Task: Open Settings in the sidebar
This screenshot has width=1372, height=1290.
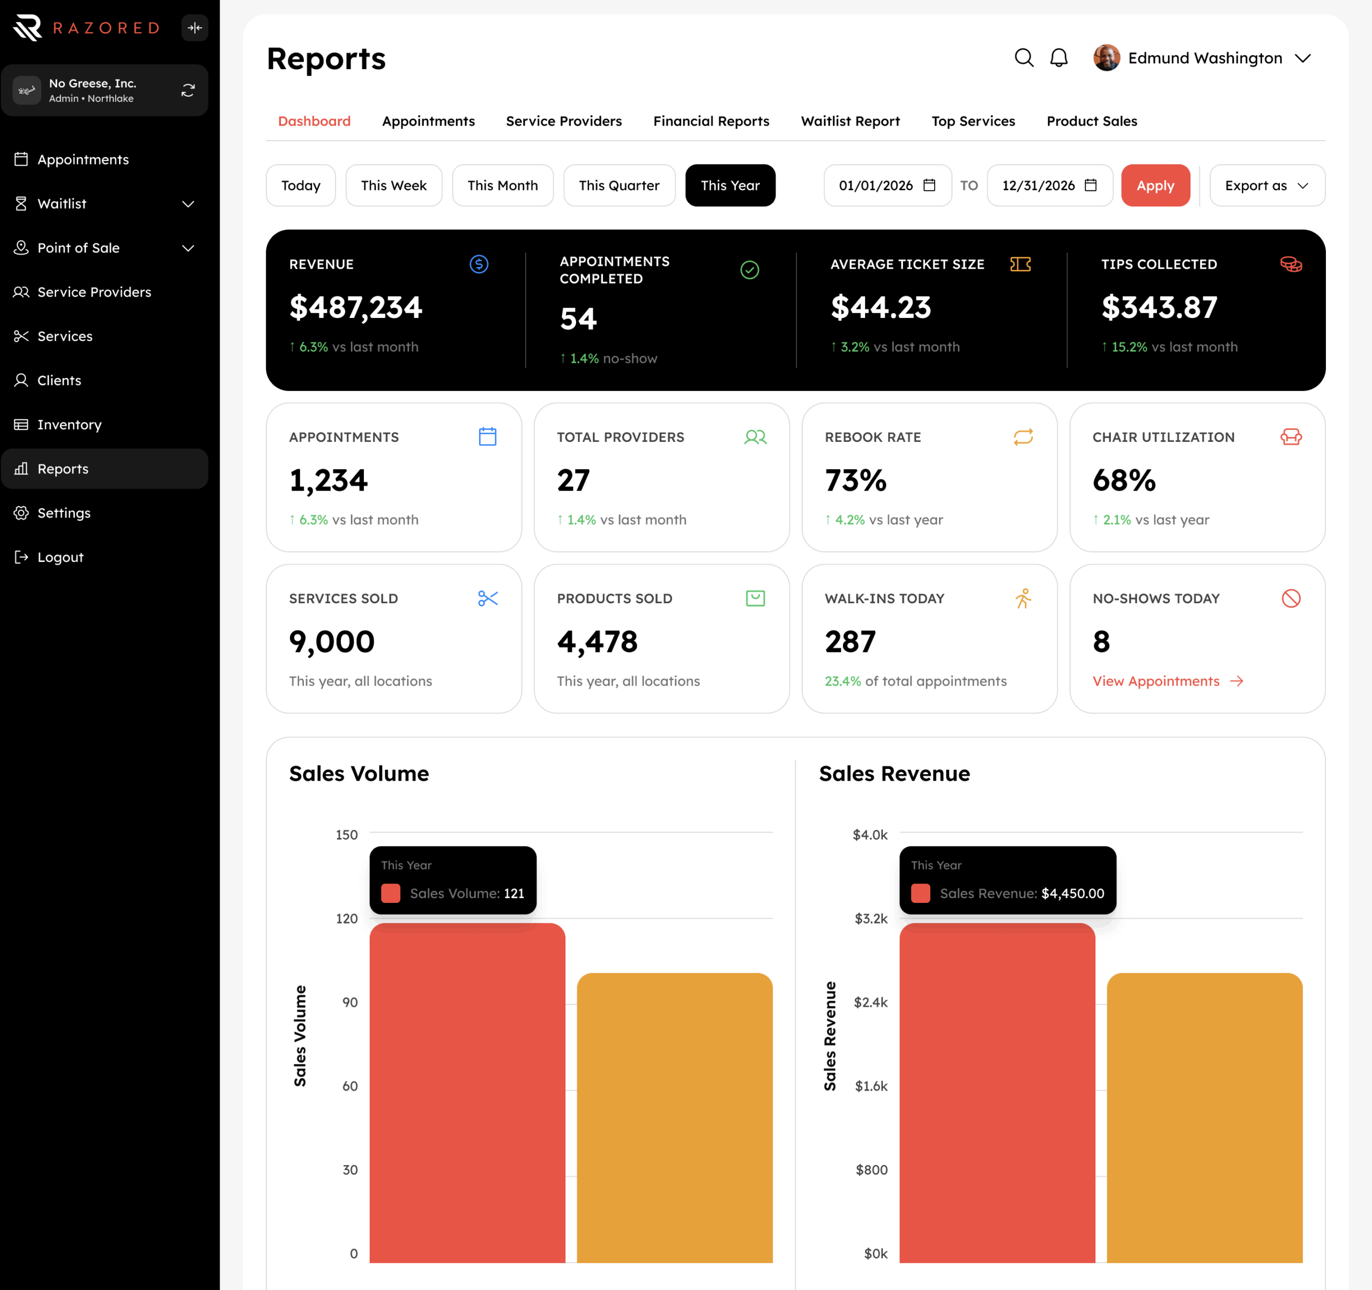Action: (x=105, y=513)
